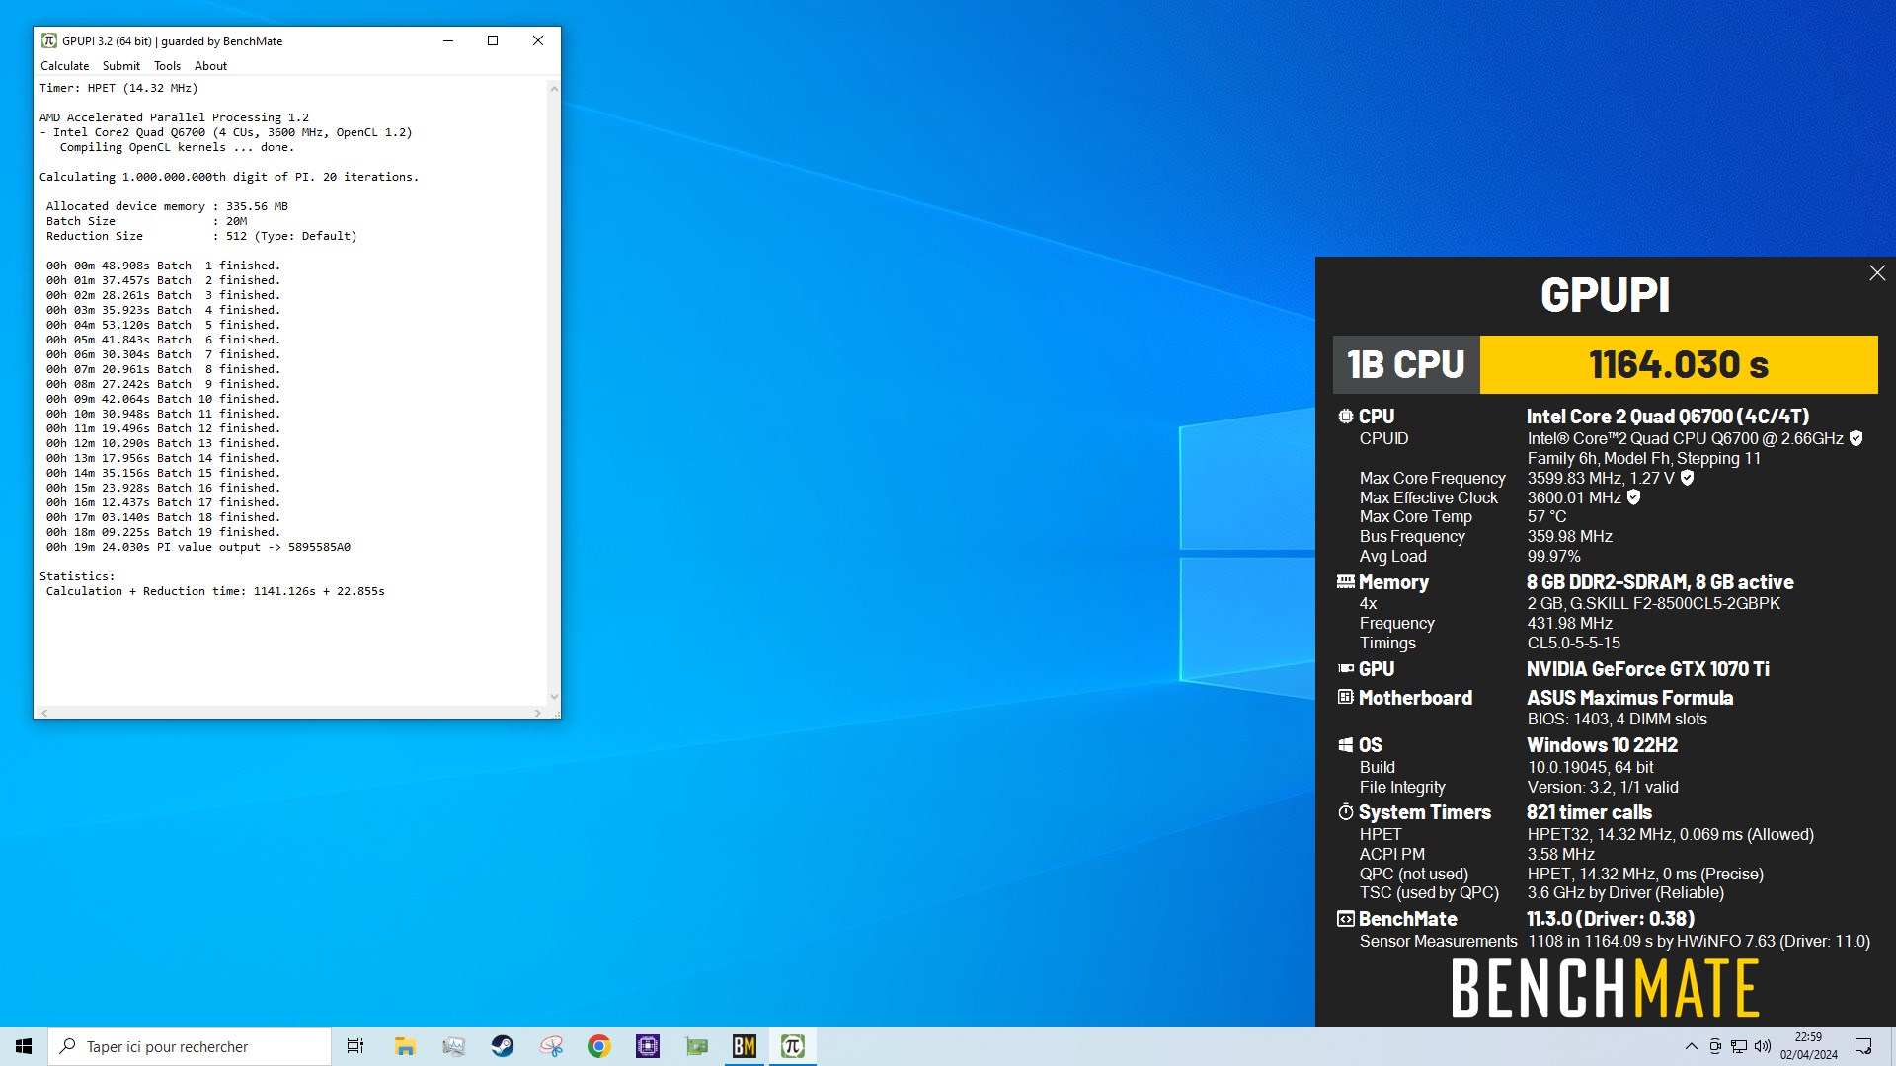Open the Submit menu in GPUPI
1896x1066 pixels.
tap(121, 66)
